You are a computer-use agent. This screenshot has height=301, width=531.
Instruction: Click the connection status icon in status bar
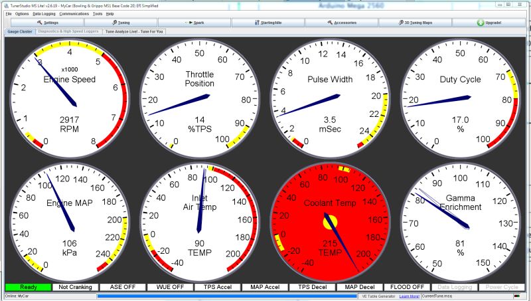pos(517,296)
